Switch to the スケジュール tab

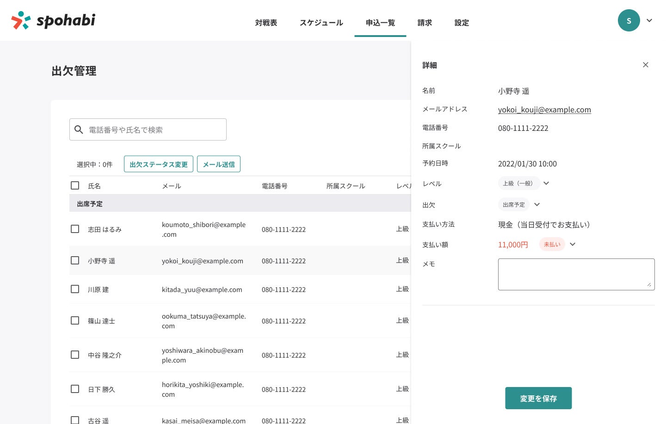[x=321, y=23]
